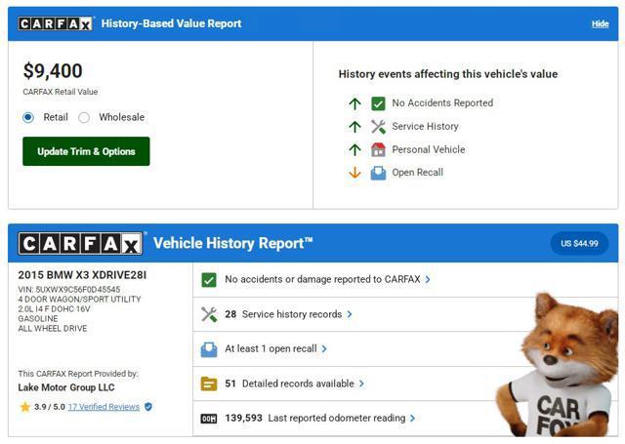Open the 17 Verified Reviews link

point(104,407)
